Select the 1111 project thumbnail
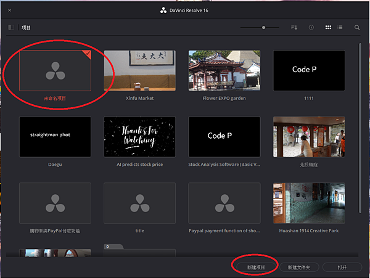 pos(309,70)
